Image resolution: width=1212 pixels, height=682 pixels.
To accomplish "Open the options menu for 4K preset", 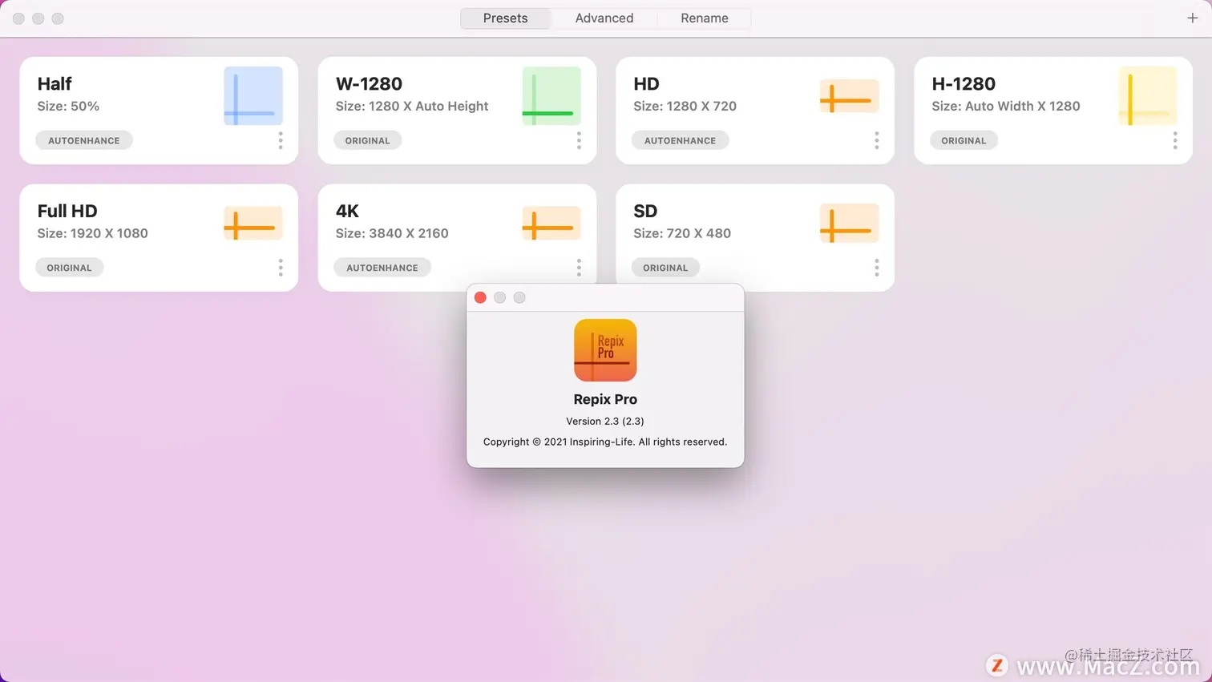I will point(579,268).
